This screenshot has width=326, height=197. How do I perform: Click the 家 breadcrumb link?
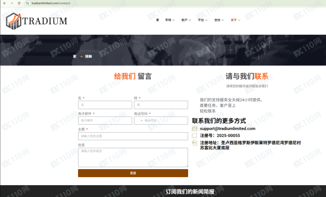pos(75,56)
